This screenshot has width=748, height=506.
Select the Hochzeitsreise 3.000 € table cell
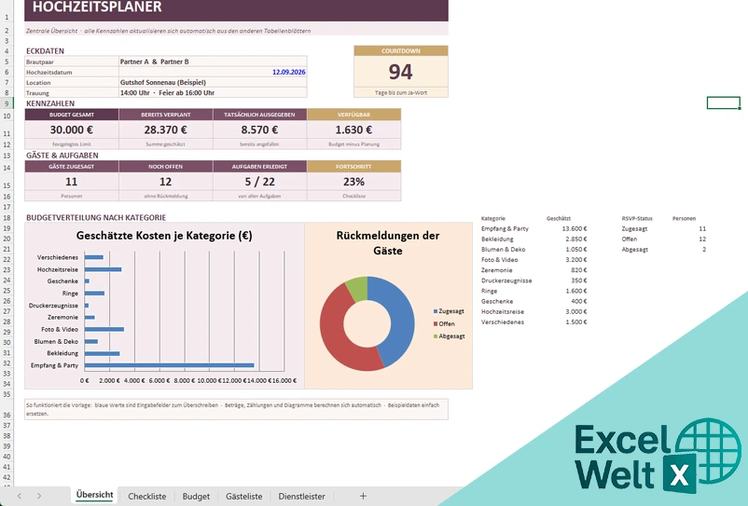[576, 311]
